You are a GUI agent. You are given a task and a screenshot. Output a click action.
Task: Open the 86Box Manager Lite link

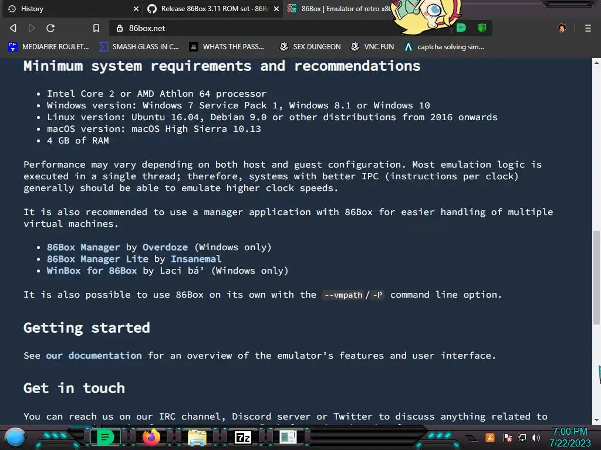[x=97, y=259]
